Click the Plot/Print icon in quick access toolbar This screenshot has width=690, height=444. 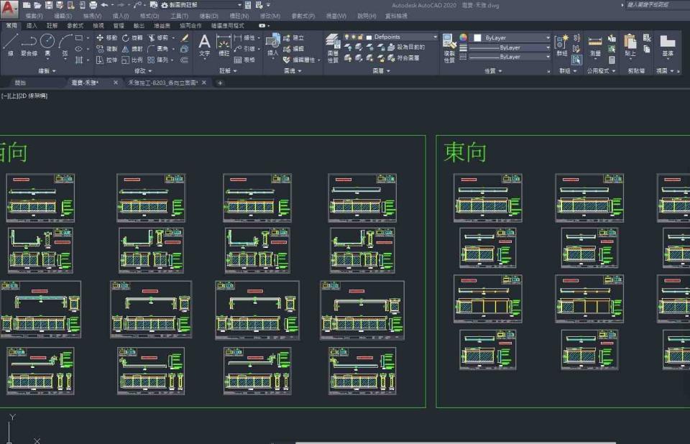[93, 5]
